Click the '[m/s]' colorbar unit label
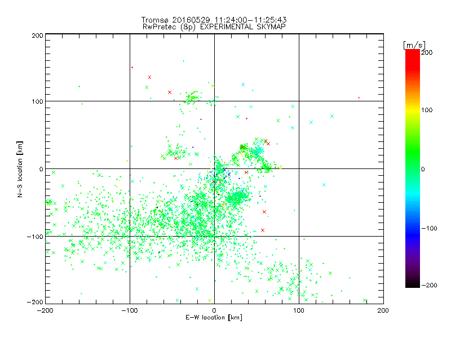Viewport: 451px width, 338px height. 414,45
